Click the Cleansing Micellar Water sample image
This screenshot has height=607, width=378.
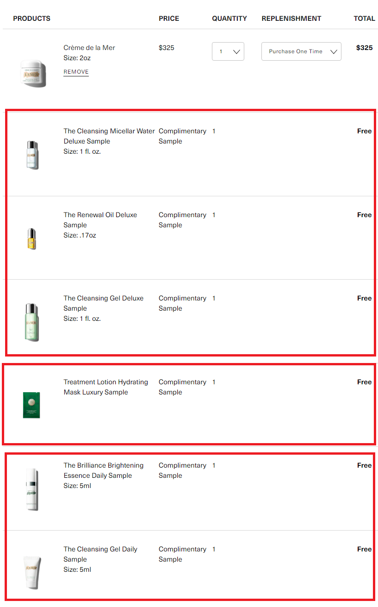click(x=32, y=155)
